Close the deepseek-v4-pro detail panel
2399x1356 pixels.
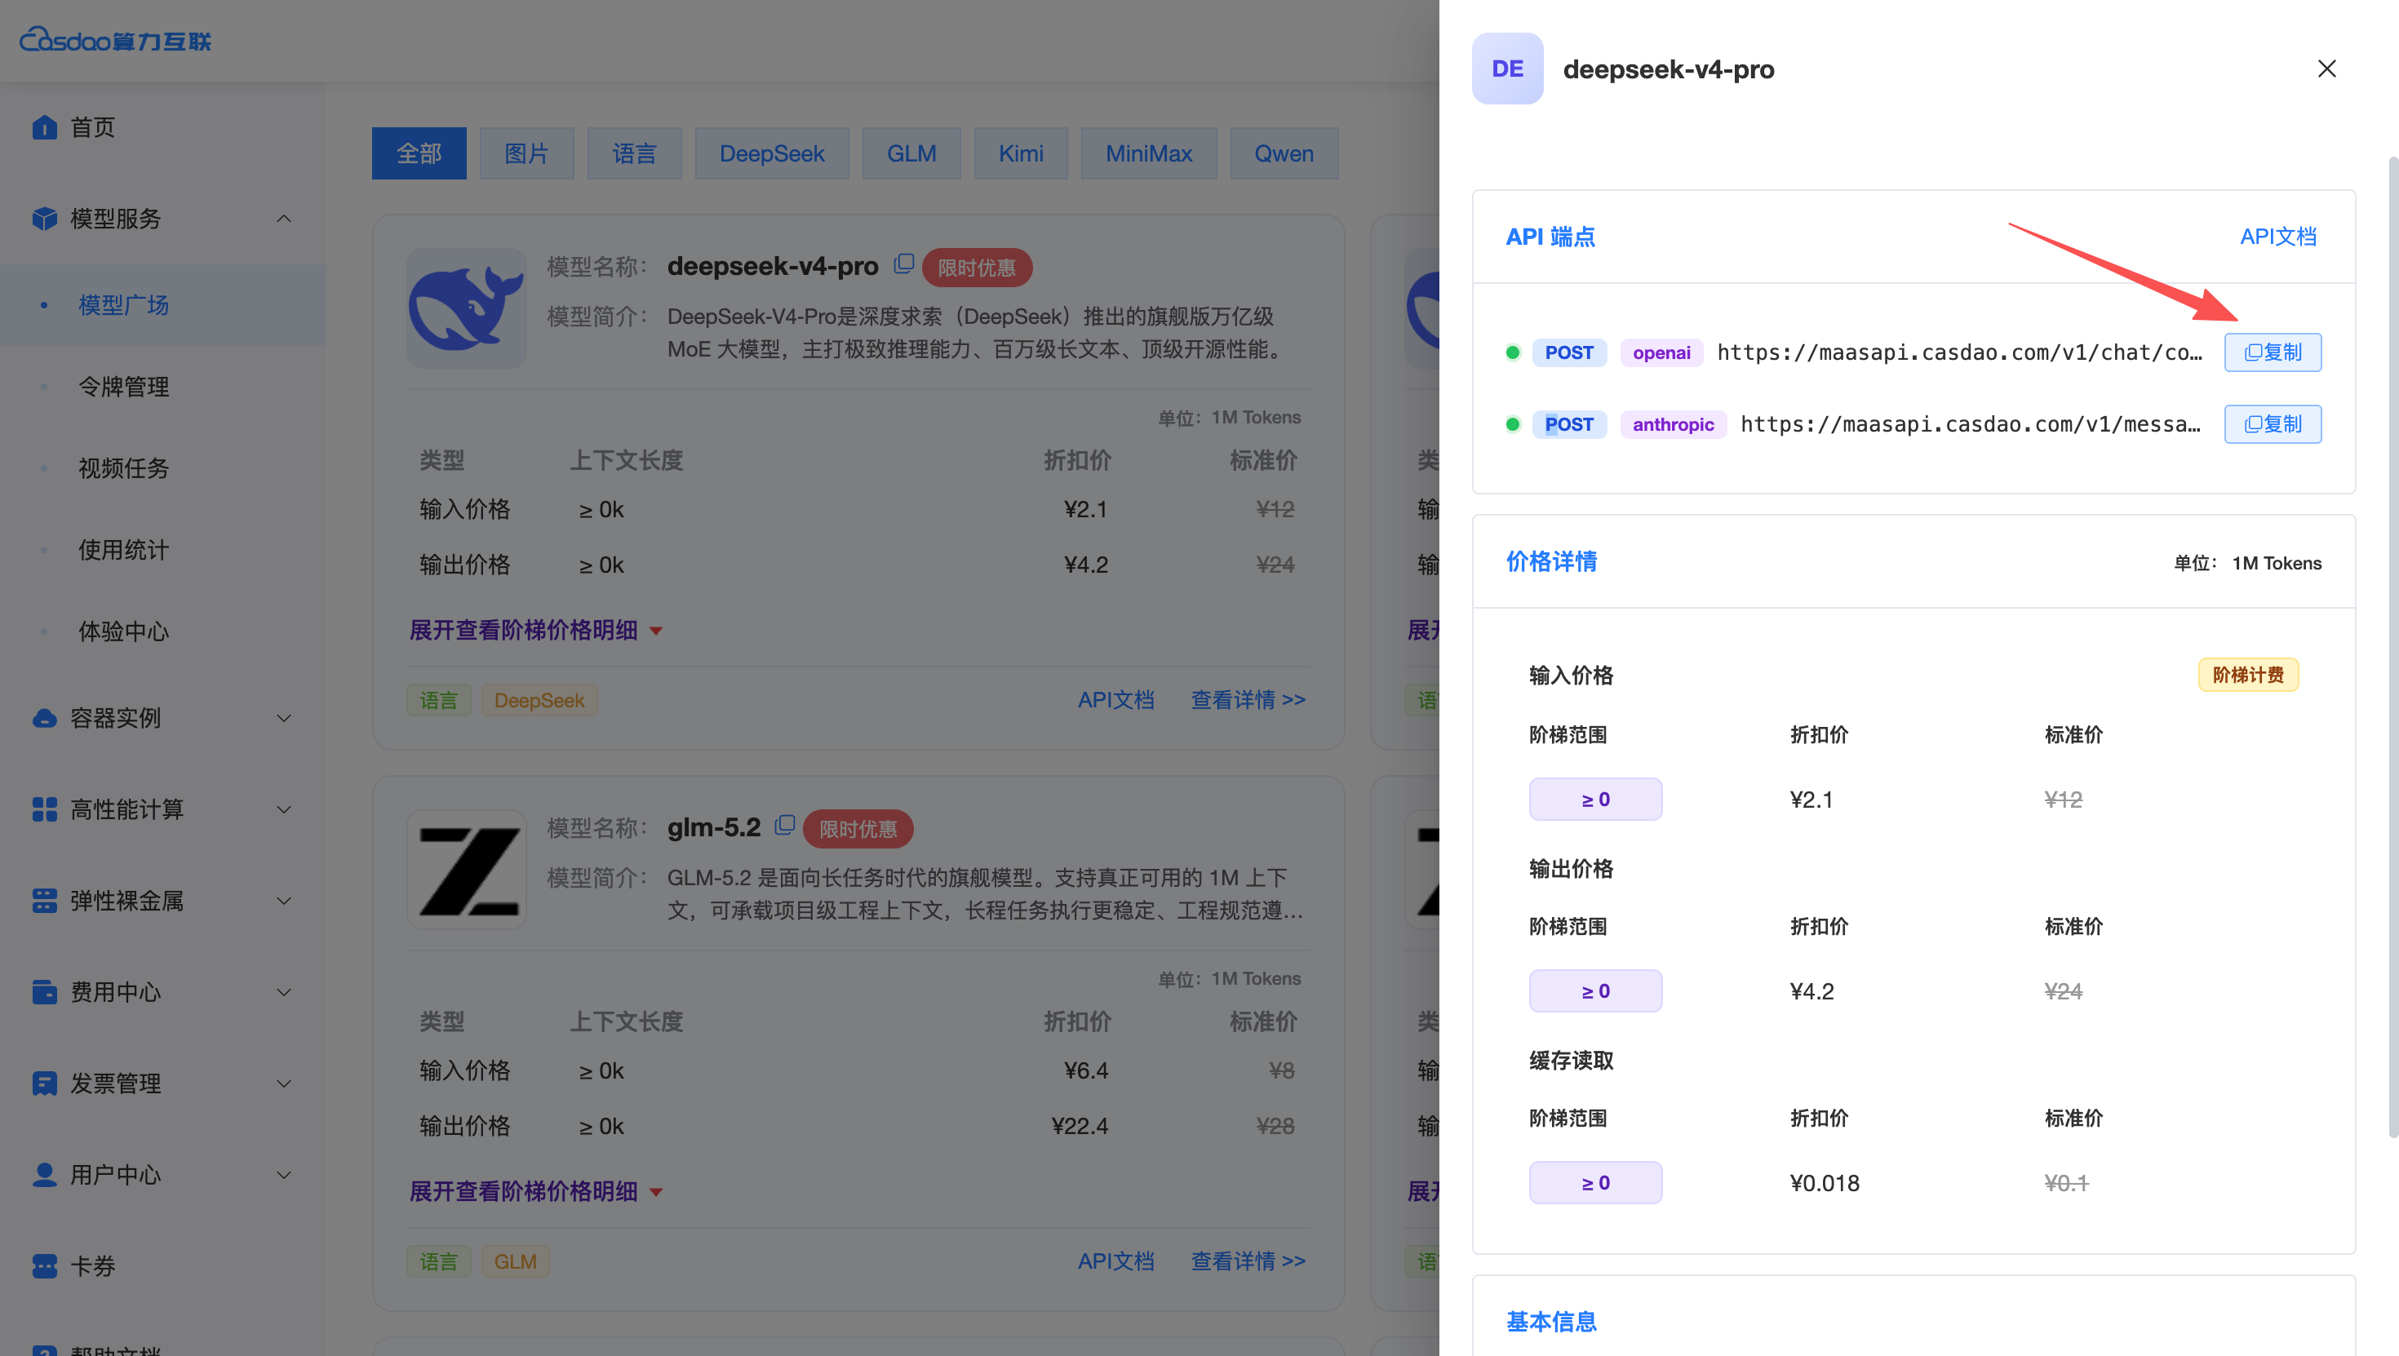pos(2326,69)
